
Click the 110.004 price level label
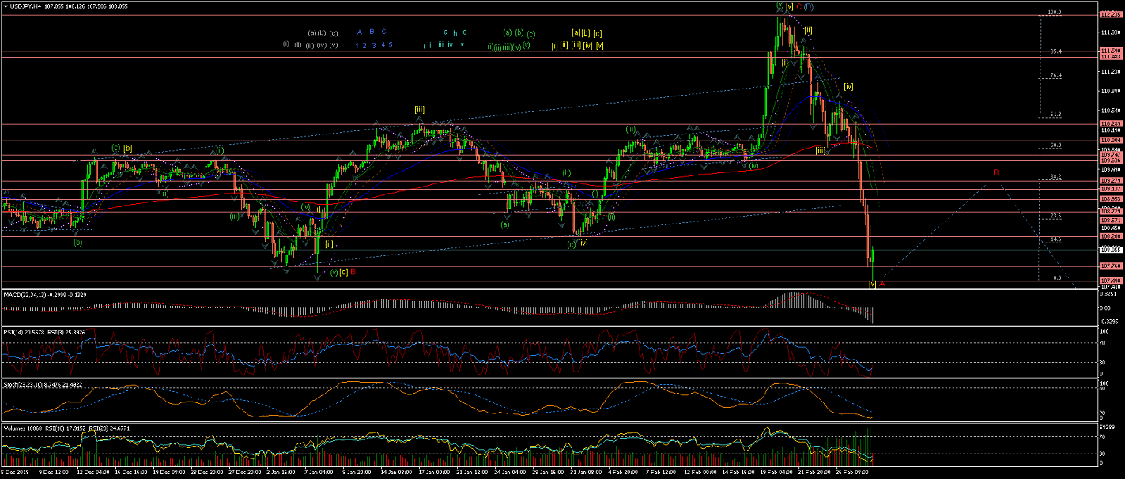click(x=1110, y=141)
